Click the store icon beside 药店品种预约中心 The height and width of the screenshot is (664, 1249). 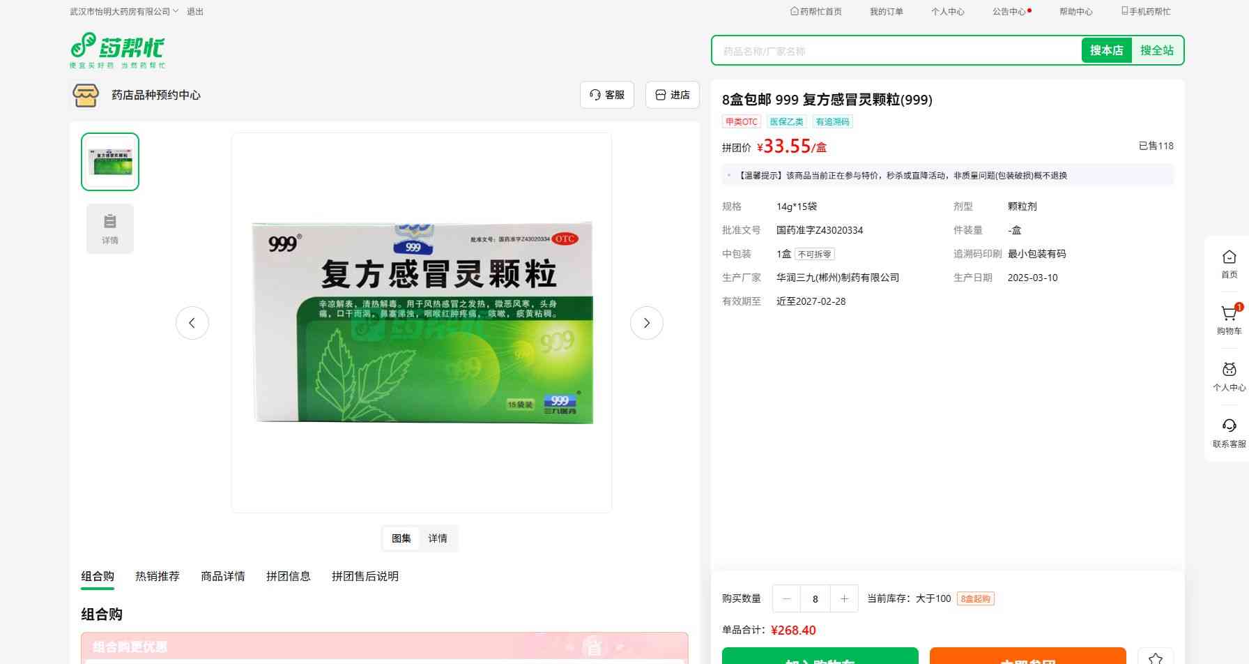click(86, 95)
